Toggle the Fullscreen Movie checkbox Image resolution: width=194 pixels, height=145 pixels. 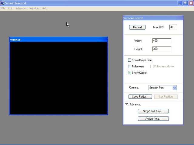click(152, 66)
